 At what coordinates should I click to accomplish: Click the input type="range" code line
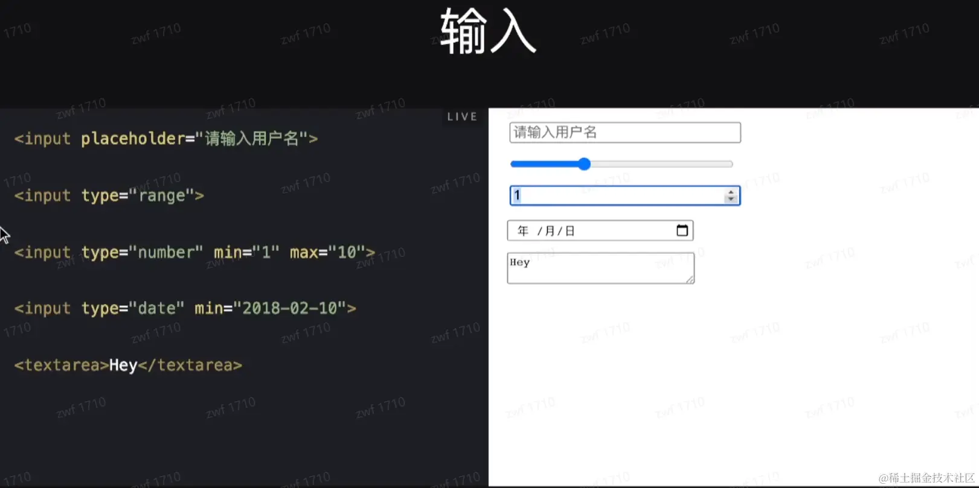coord(109,195)
